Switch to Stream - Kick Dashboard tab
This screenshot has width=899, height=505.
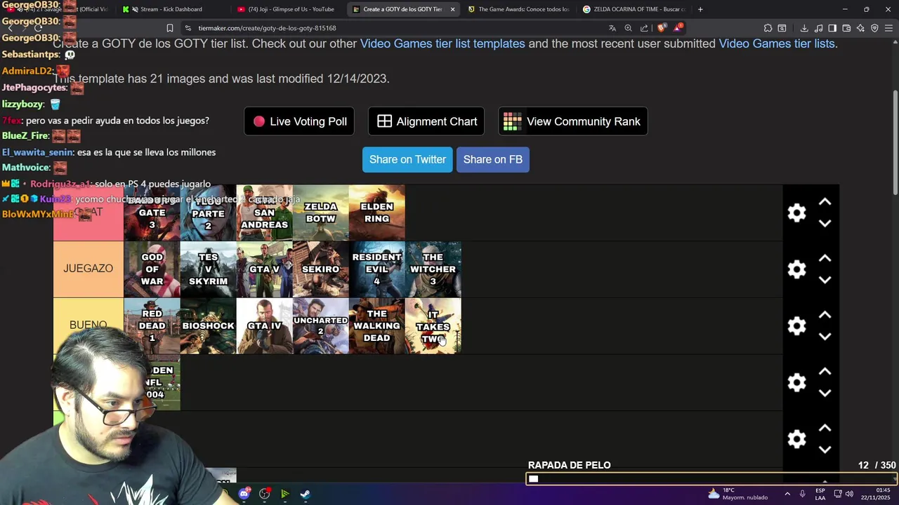tap(171, 9)
